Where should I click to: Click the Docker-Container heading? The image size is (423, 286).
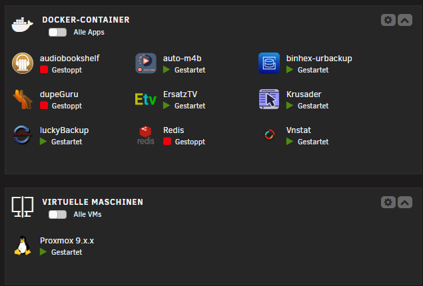[x=86, y=20]
